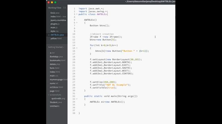The width and height of the screenshot is (222, 124).
Task: Select style.css in working files
Action: (x=54, y=31)
